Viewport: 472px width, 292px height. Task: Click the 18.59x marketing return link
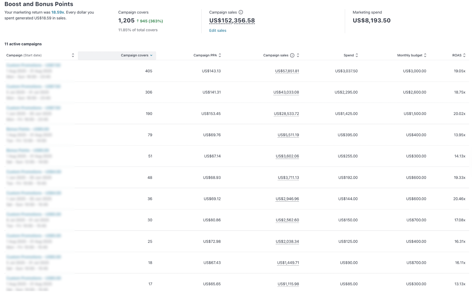pyautogui.click(x=58, y=12)
